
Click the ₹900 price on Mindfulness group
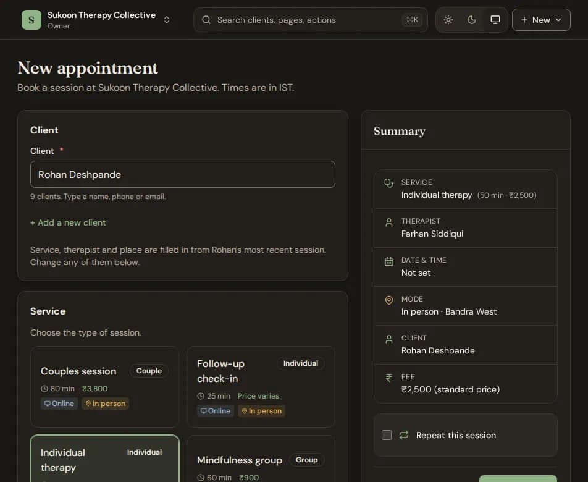click(x=249, y=478)
